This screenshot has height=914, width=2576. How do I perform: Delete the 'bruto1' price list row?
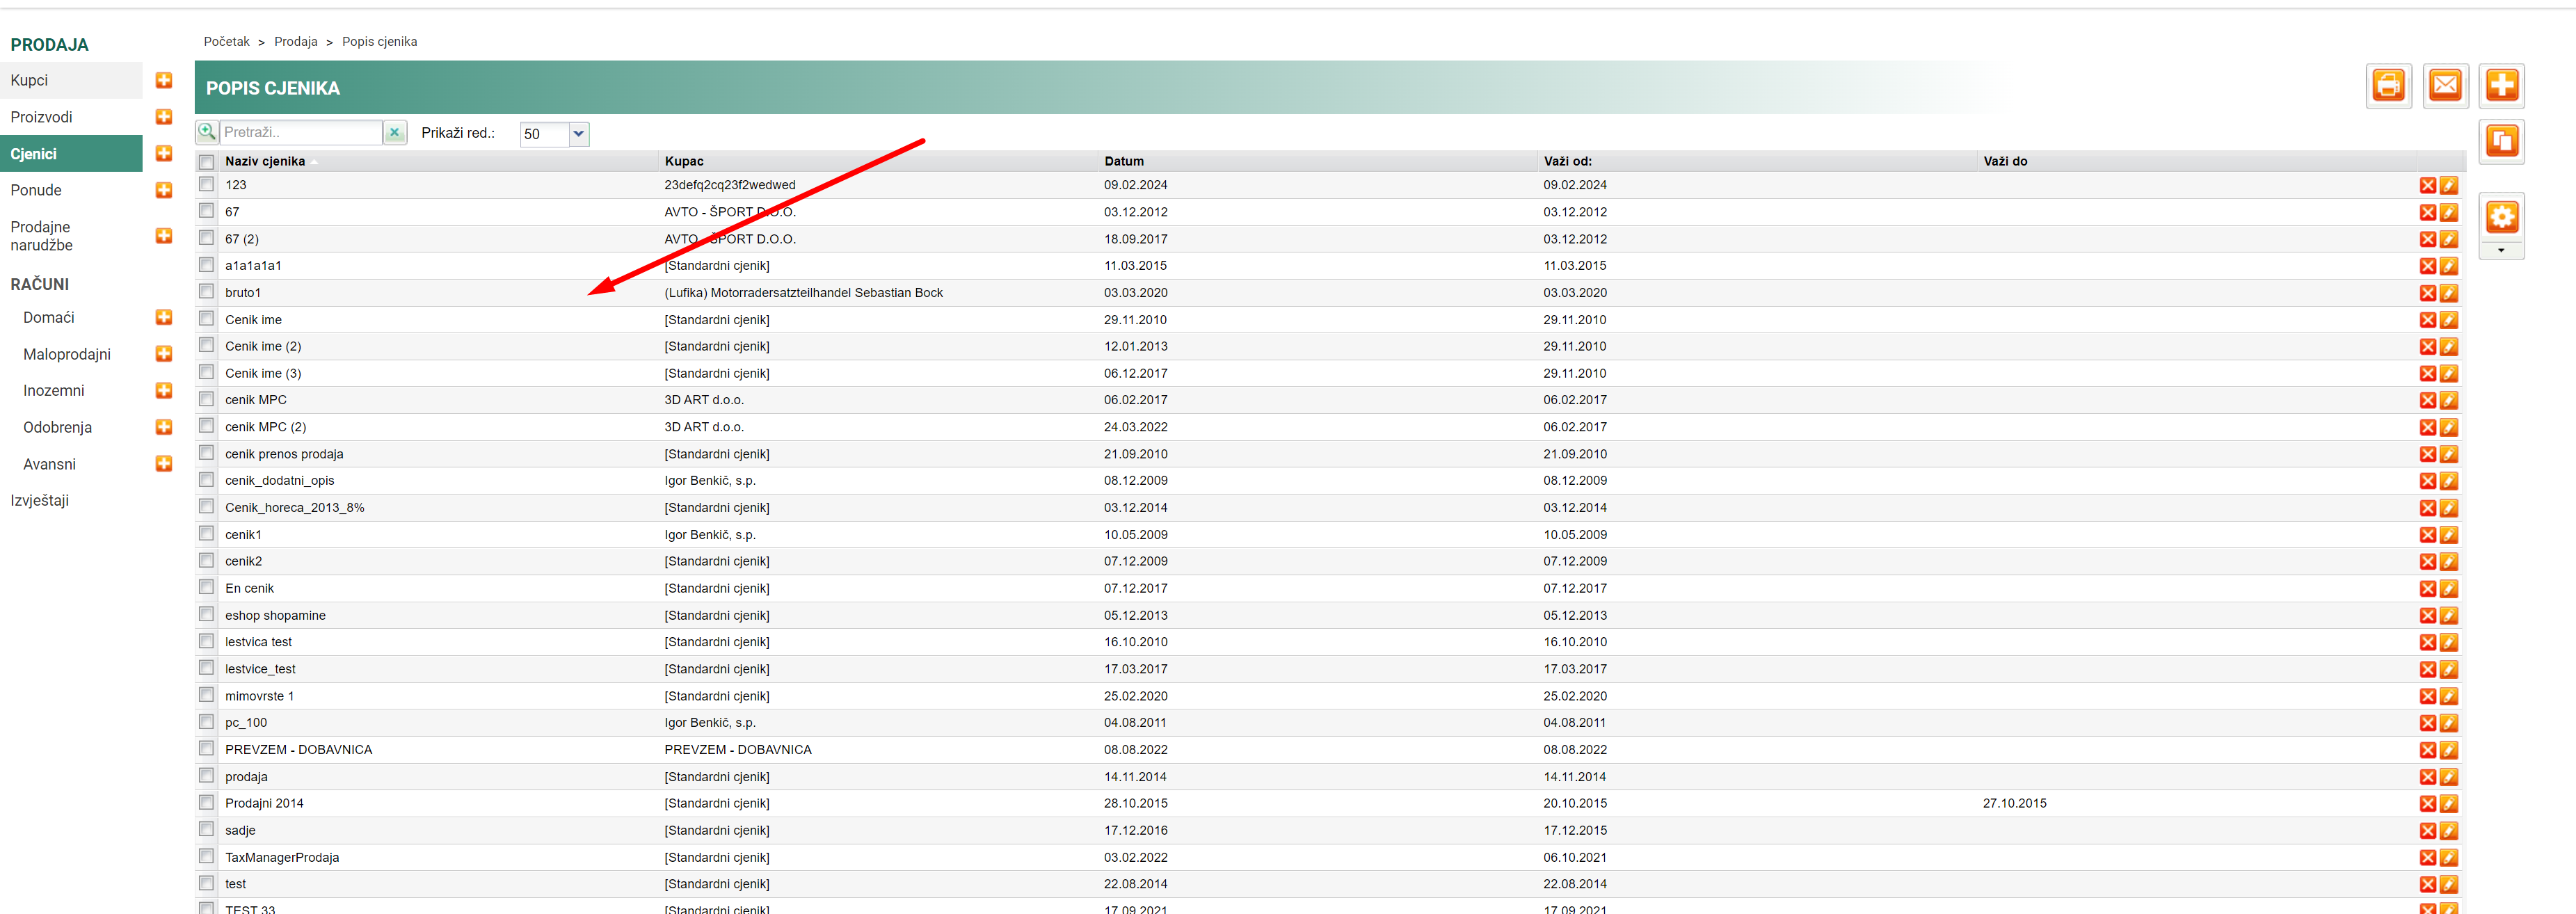[x=2427, y=293]
